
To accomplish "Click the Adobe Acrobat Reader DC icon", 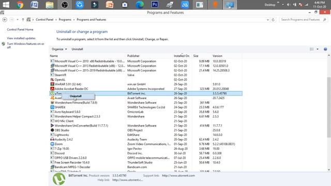I will click(x=52, y=89).
